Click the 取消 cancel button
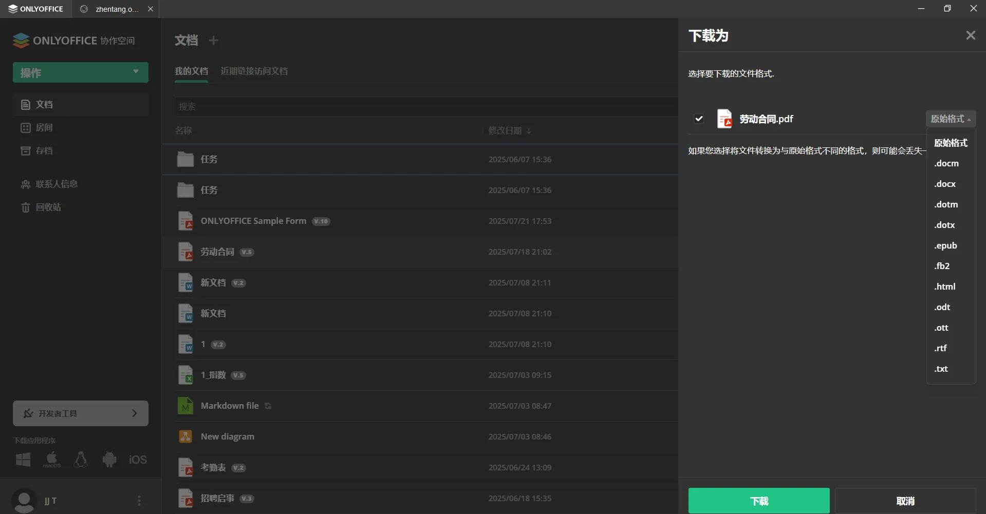 coord(905,501)
